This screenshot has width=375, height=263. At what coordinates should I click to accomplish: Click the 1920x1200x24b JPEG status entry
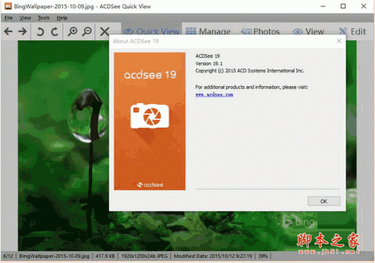pos(144,256)
